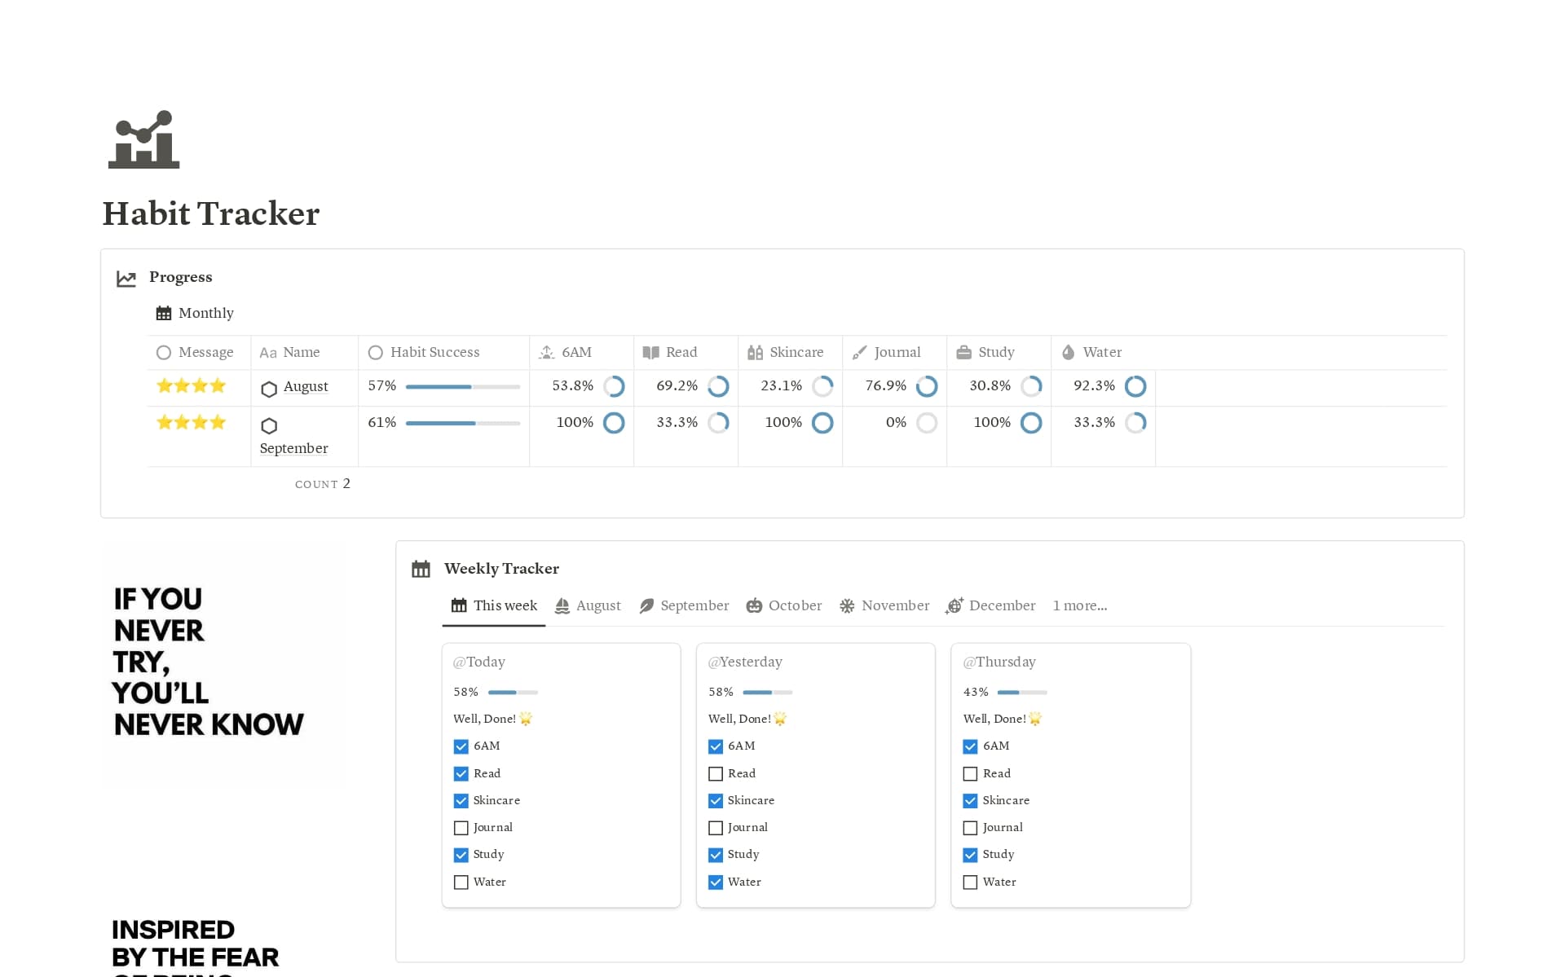Image resolution: width=1565 pixels, height=977 pixels.
Task: Open the September page link
Action: (x=293, y=448)
